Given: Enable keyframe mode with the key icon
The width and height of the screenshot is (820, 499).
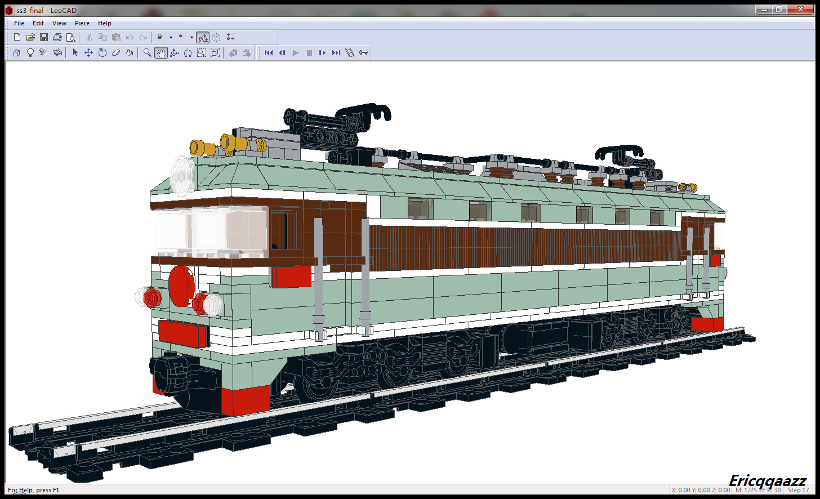Looking at the screenshot, I should click(363, 52).
